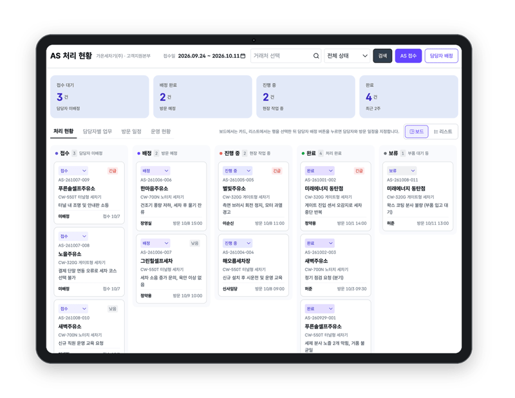The image size is (515, 398).
Task: Select the 배정 완료 summary card
Action: pos(203,97)
